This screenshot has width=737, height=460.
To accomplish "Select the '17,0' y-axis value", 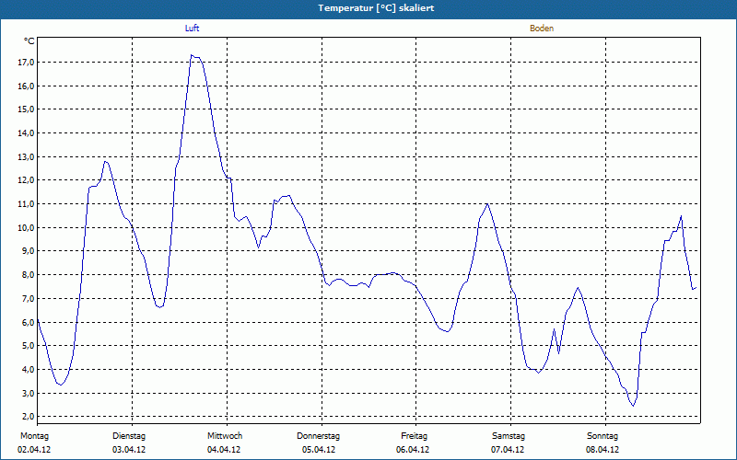I will (x=26, y=63).
